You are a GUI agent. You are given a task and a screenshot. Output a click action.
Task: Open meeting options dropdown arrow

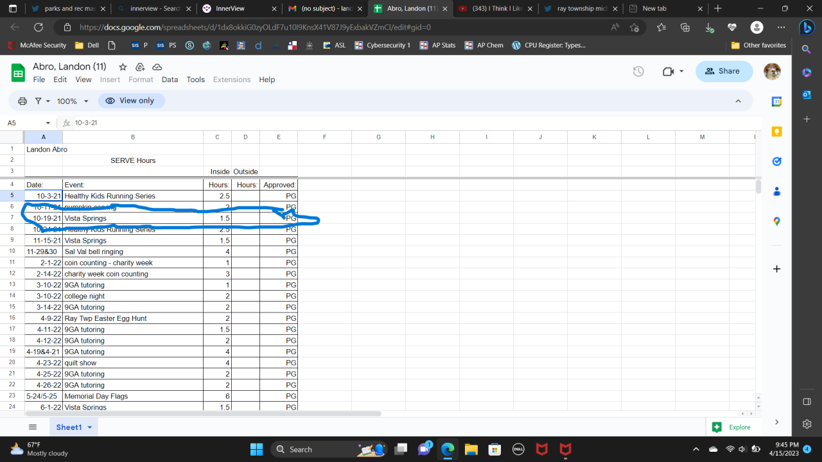[681, 71]
